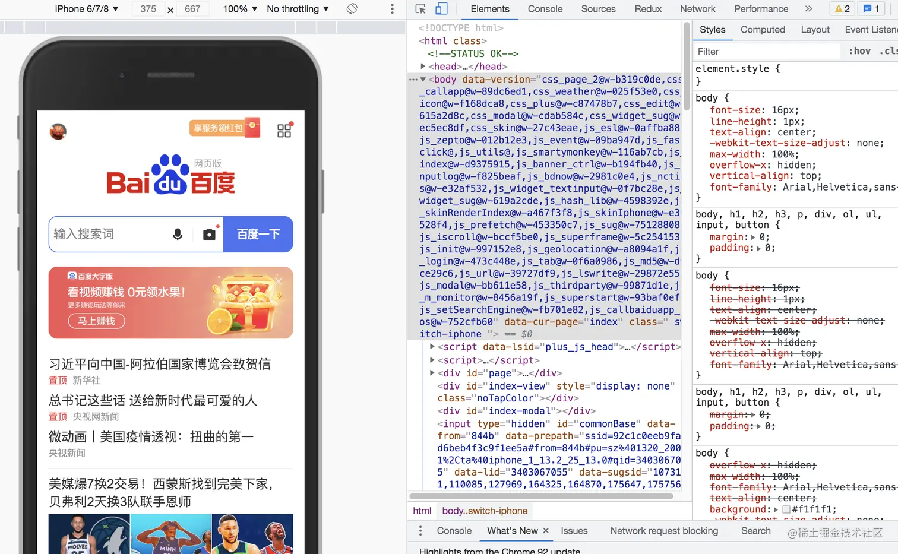Expand the div id page node

tap(432, 373)
